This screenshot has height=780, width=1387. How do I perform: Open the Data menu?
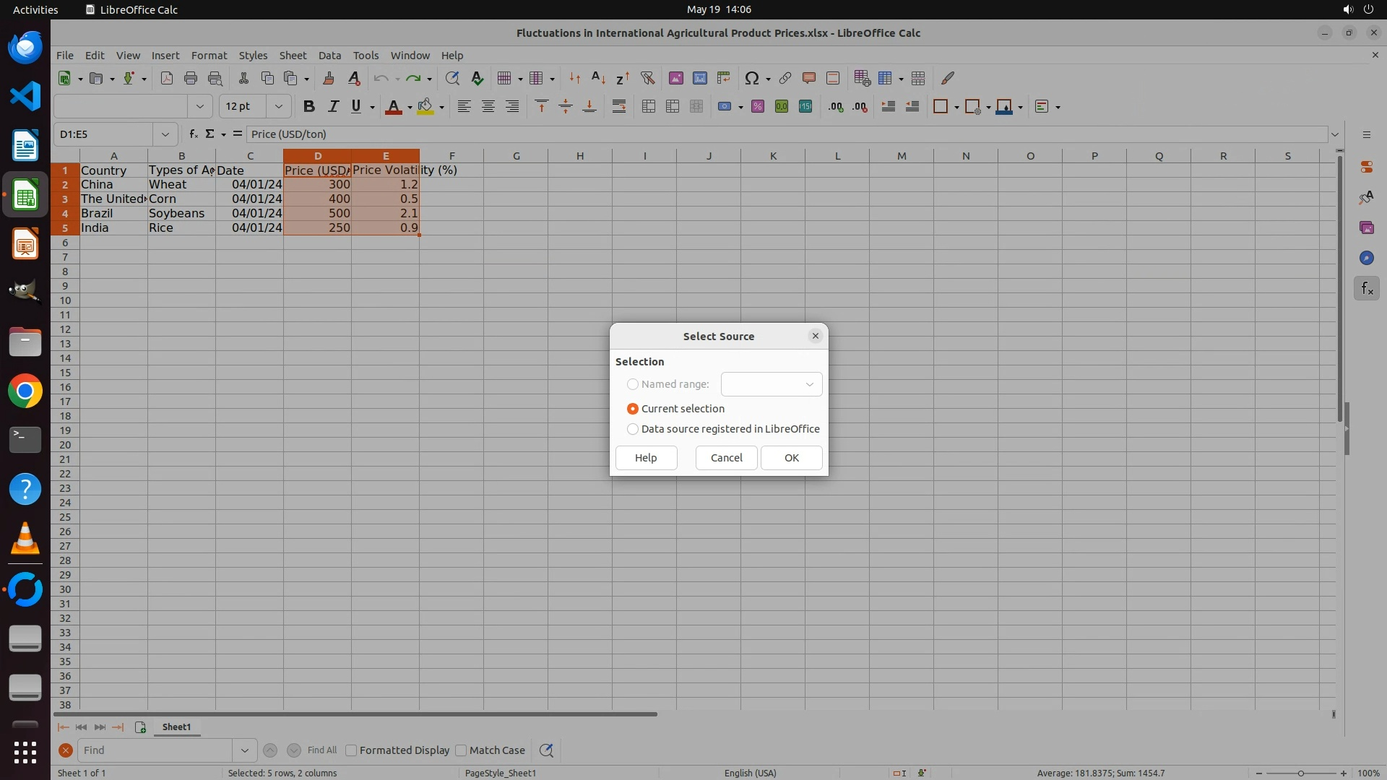tap(329, 56)
